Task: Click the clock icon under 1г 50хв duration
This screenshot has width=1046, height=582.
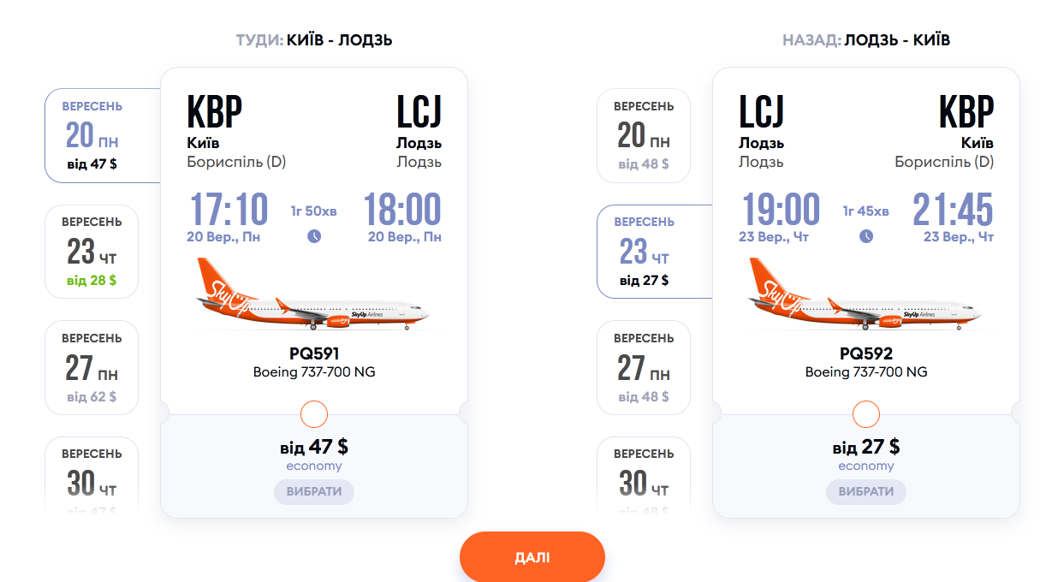Action: tap(314, 236)
